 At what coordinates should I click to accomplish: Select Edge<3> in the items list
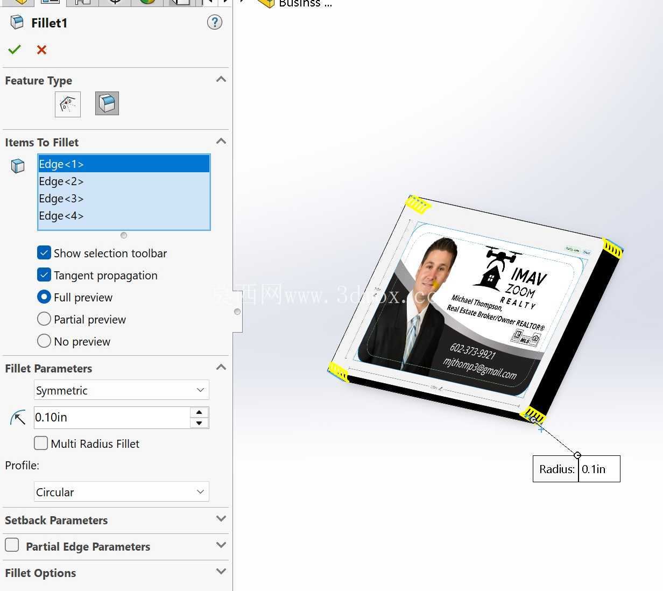click(x=124, y=199)
